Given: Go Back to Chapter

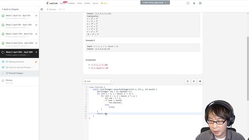Looking at the screenshot, I should click(x=11, y=9).
